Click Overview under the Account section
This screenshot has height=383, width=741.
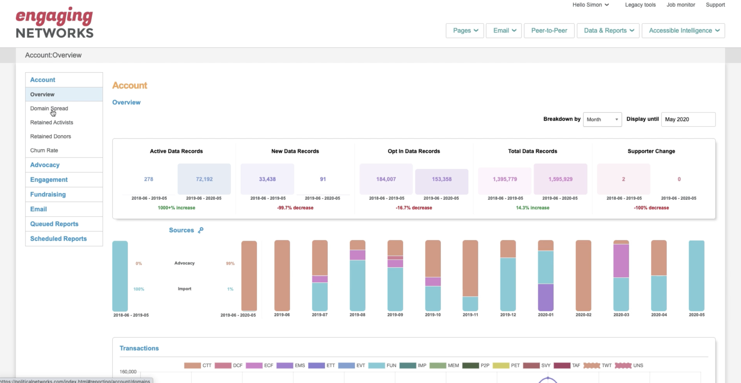(x=42, y=94)
